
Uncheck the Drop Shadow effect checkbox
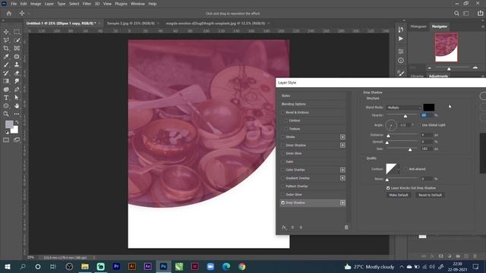[x=282, y=202]
